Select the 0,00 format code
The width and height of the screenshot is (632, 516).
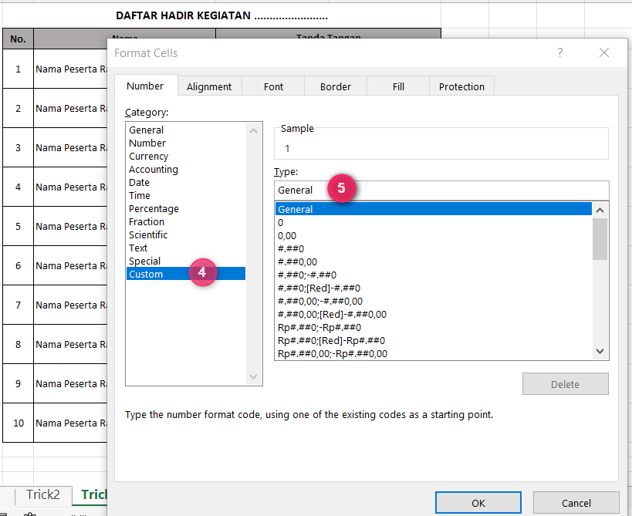click(287, 236)
